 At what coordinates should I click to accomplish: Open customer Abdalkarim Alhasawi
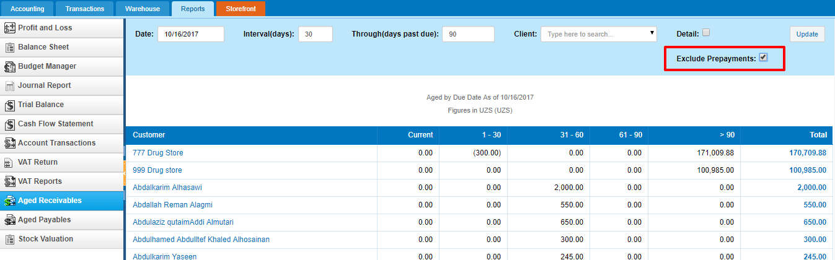click(x=167, y=188)
